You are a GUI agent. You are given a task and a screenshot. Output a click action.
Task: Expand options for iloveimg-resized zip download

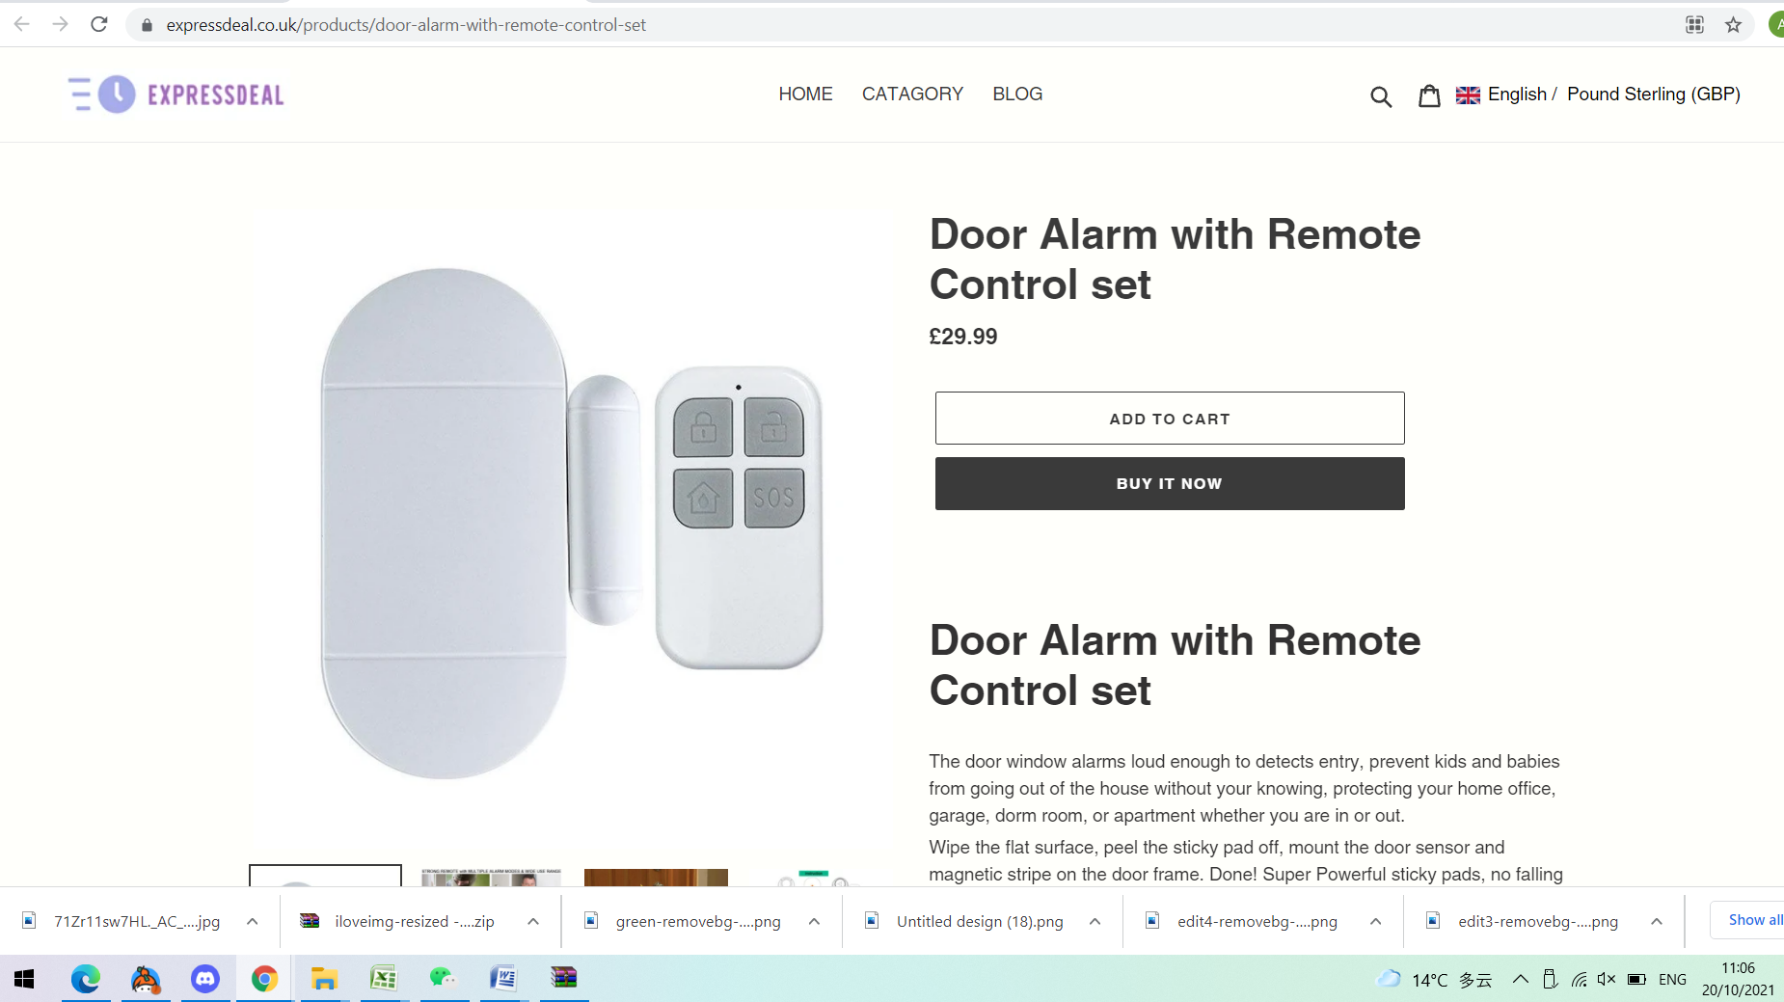click(x=533, y=922)
